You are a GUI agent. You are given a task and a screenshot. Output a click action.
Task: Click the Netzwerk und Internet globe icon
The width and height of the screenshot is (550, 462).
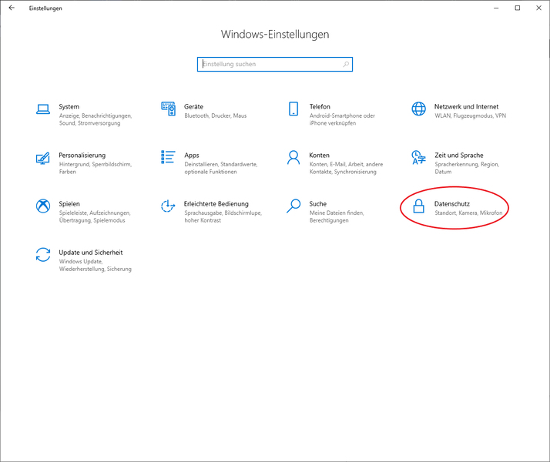pos(418,109)
